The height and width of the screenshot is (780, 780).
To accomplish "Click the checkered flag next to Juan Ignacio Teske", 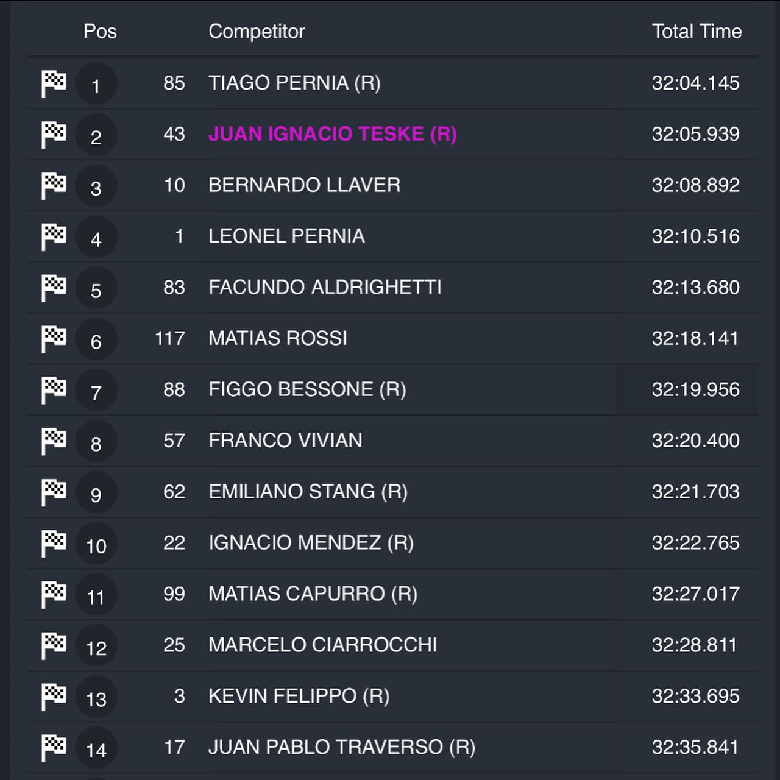I will (x=54, y=135).
